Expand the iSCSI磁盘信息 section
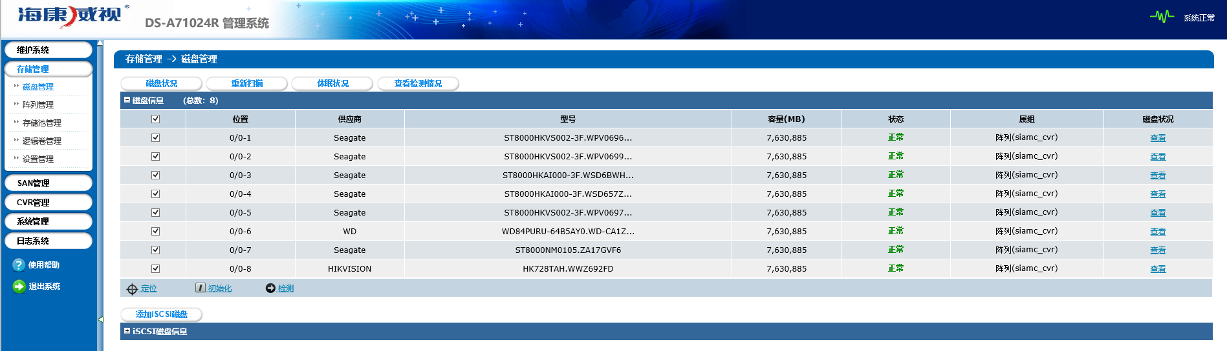 pyautogui.click(x=127, y=331)
